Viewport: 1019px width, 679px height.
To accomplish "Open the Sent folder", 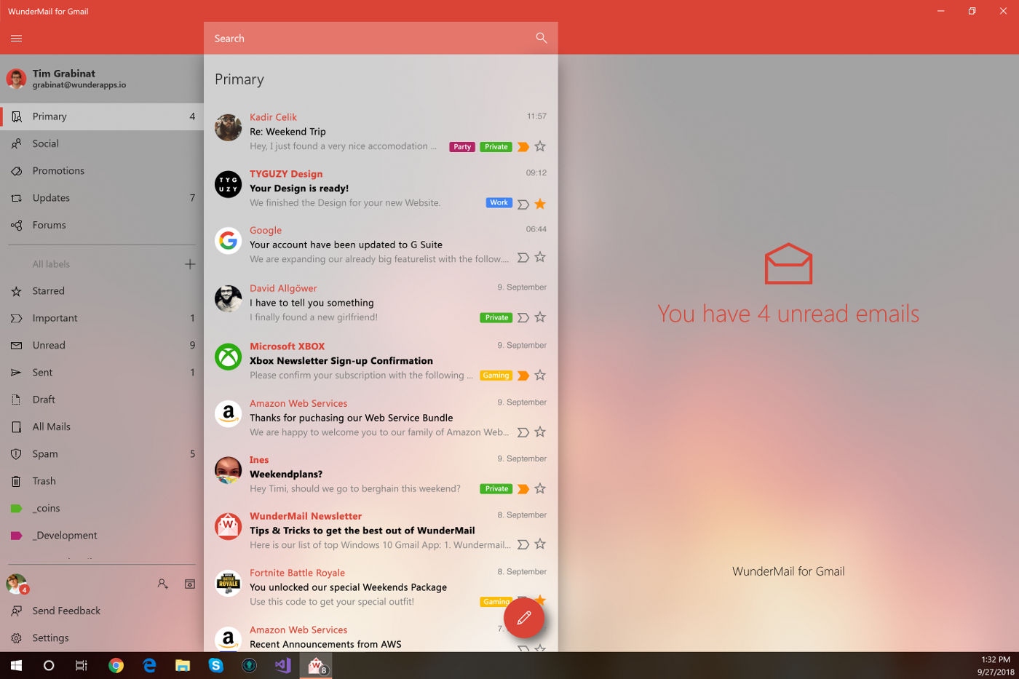I will (x=102, y=373).
